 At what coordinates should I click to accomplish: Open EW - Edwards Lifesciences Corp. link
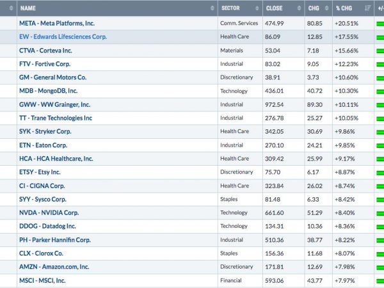coord(63,36)
